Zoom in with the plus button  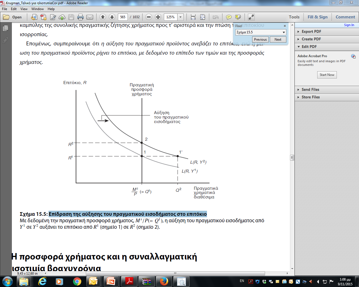(x=158, y=17)
